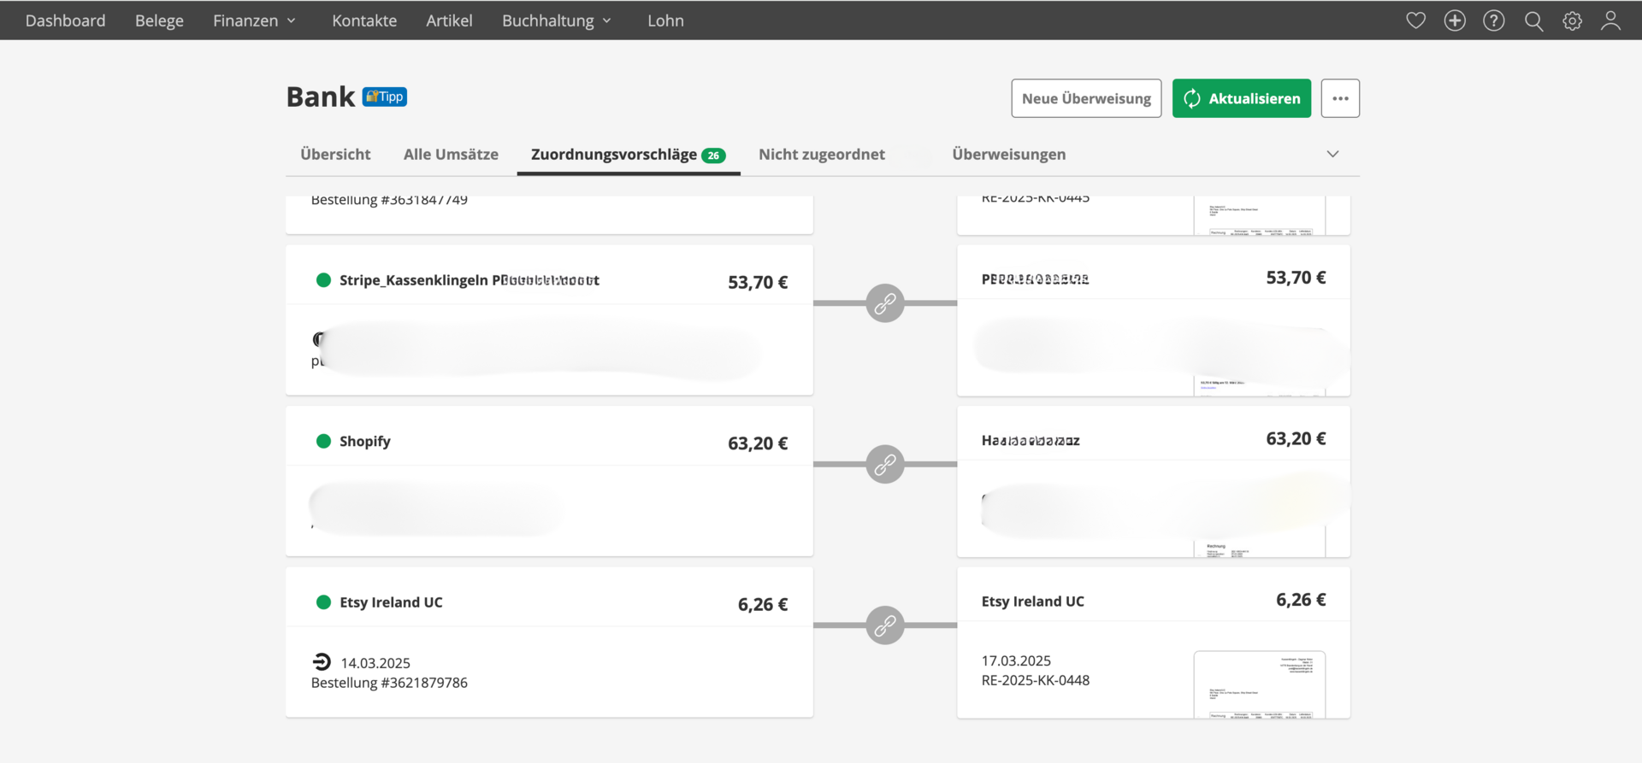Click the green Aktualisieren button
The height and width of the screenshot is (763, 1642).
coord(1241,98)
